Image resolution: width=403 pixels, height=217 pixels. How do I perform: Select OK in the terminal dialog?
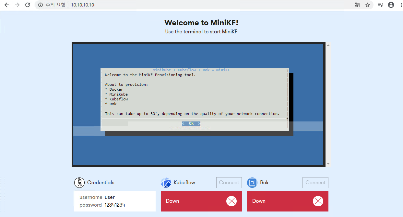191,124
